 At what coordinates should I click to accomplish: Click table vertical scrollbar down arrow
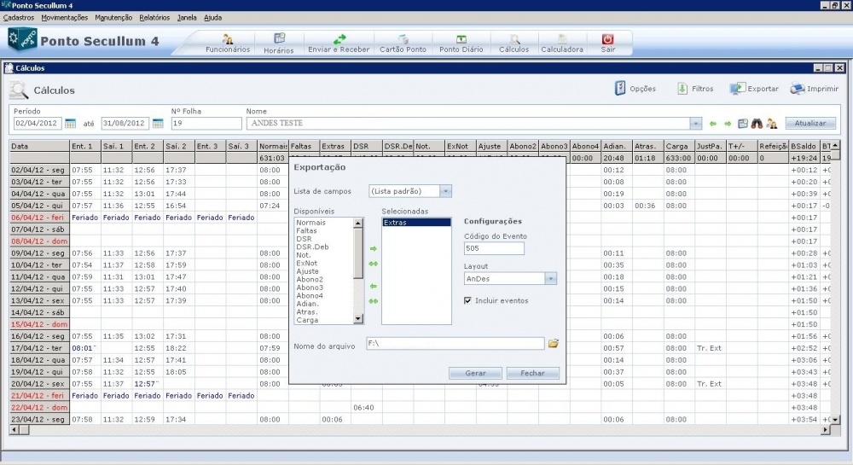(835, 420)
